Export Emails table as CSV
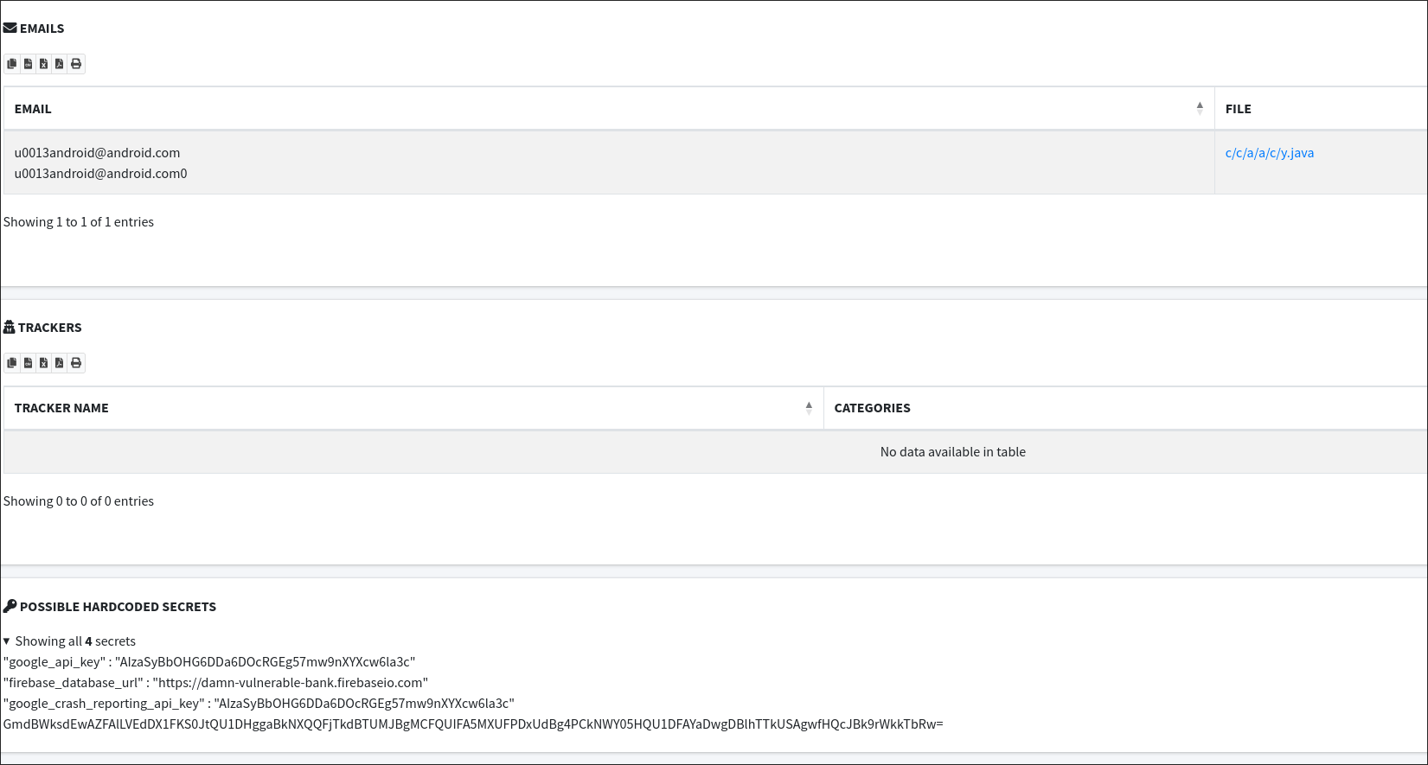The height and width of the screenshot is (765, 1428). pos(28,64)
